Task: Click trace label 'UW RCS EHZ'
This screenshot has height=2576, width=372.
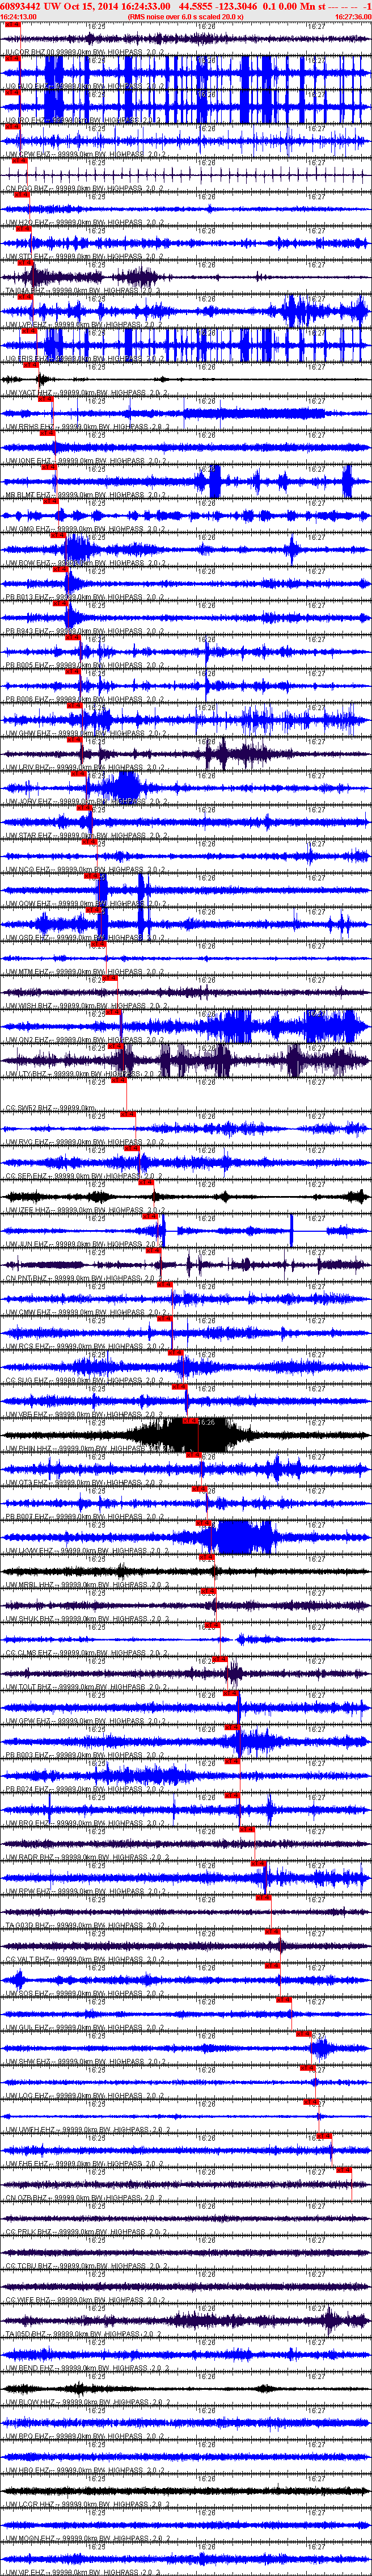Action: [x=26, y=1346]
